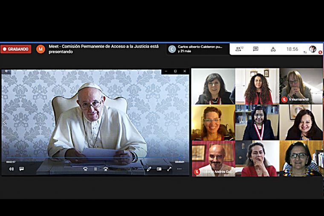
Task: Toggle mini view mode in player
Action: click(x=159, y=169)
